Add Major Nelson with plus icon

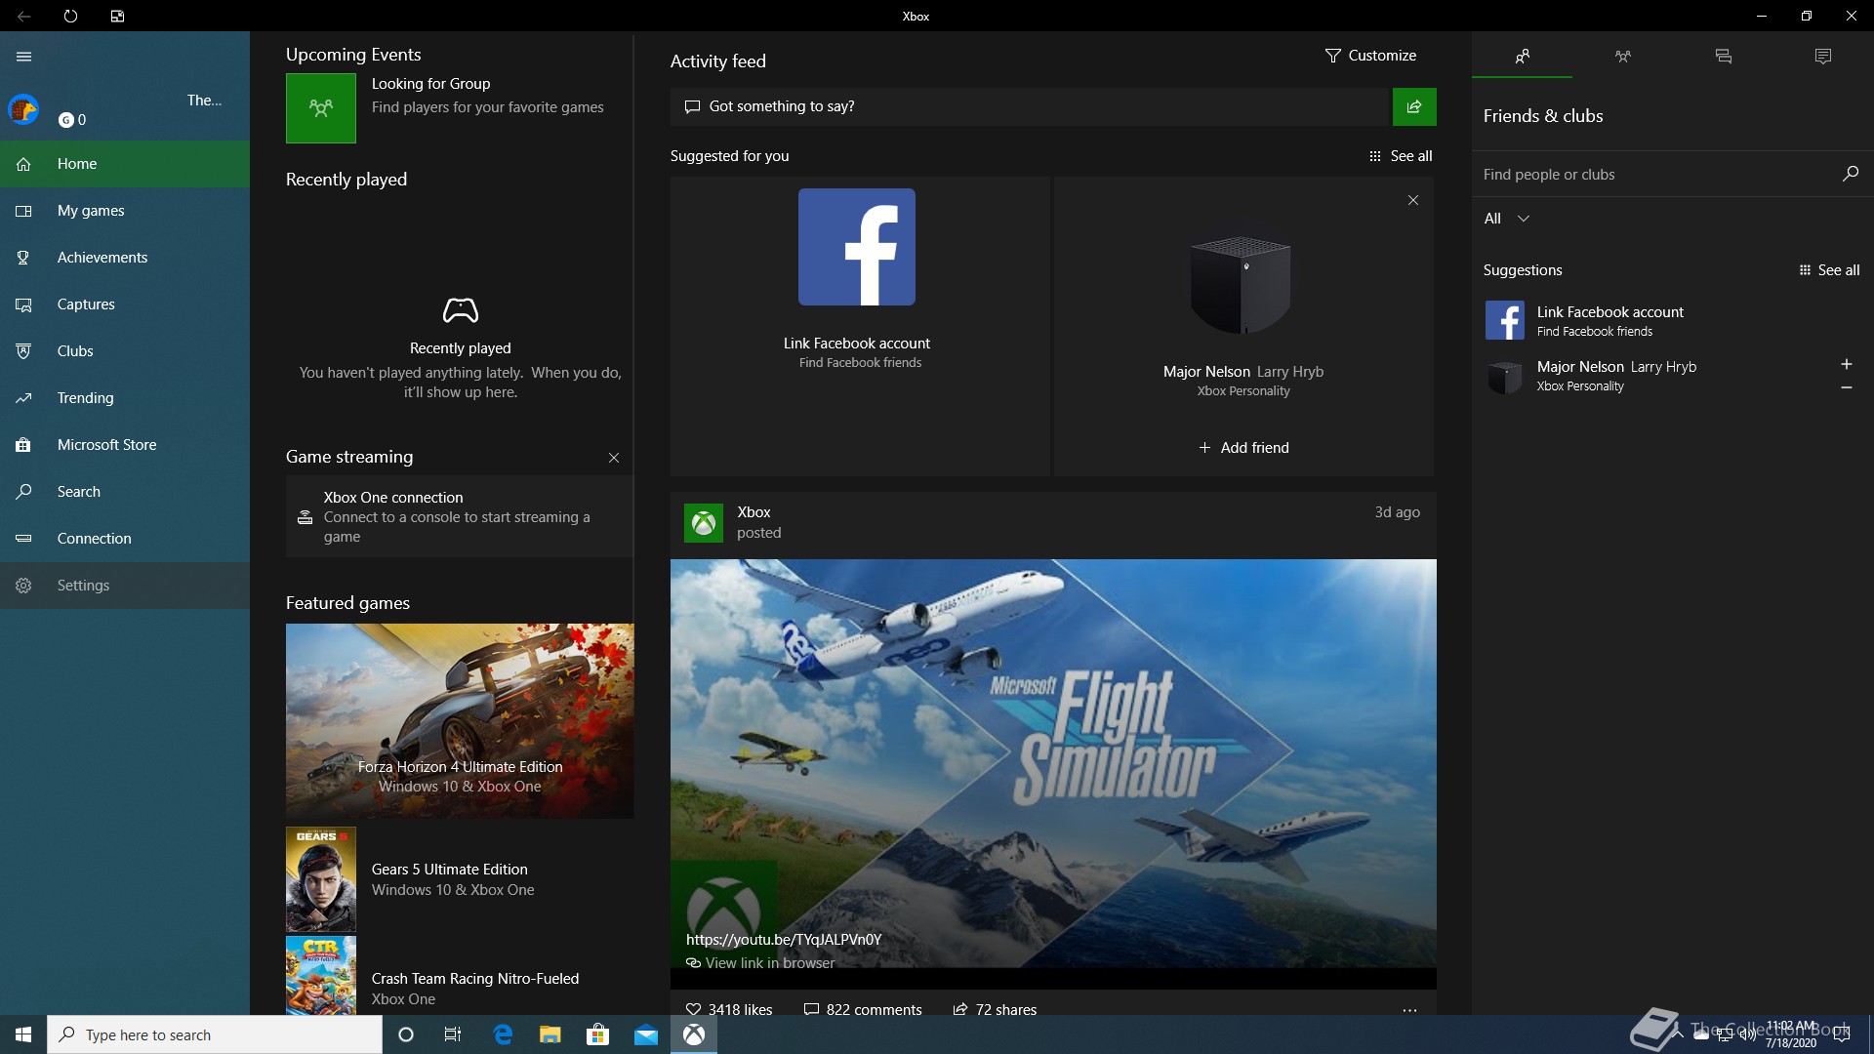[1846, 364]
